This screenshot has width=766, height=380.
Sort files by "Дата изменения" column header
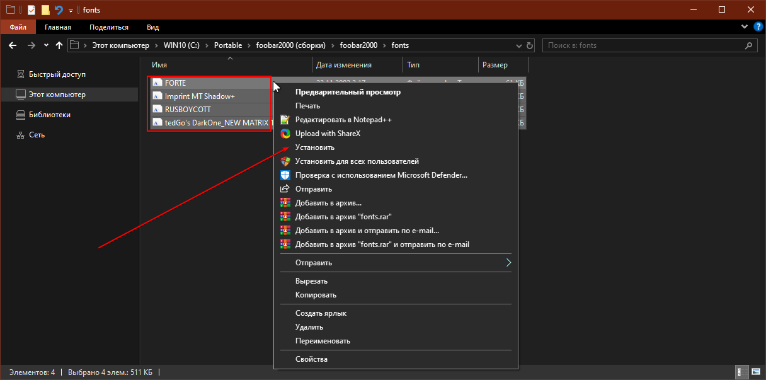(344, 65)
